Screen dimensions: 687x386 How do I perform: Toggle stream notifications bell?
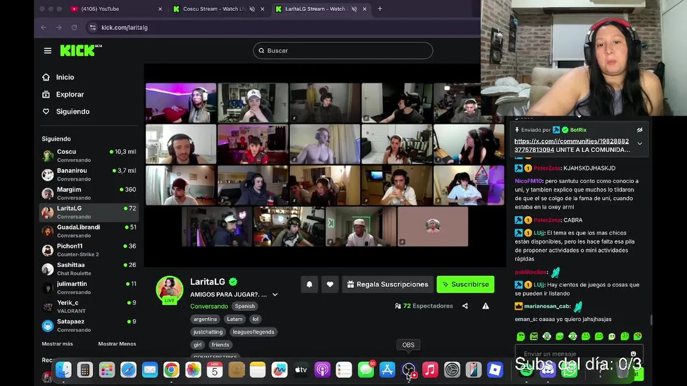pos(309,285)
